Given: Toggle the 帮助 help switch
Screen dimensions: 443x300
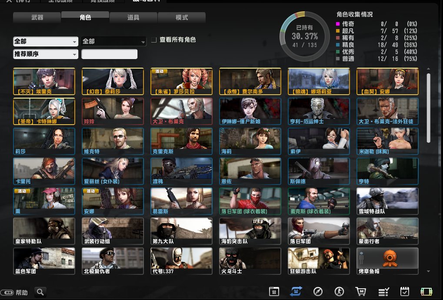Looking at the screenshot, I should coord(7,293).
